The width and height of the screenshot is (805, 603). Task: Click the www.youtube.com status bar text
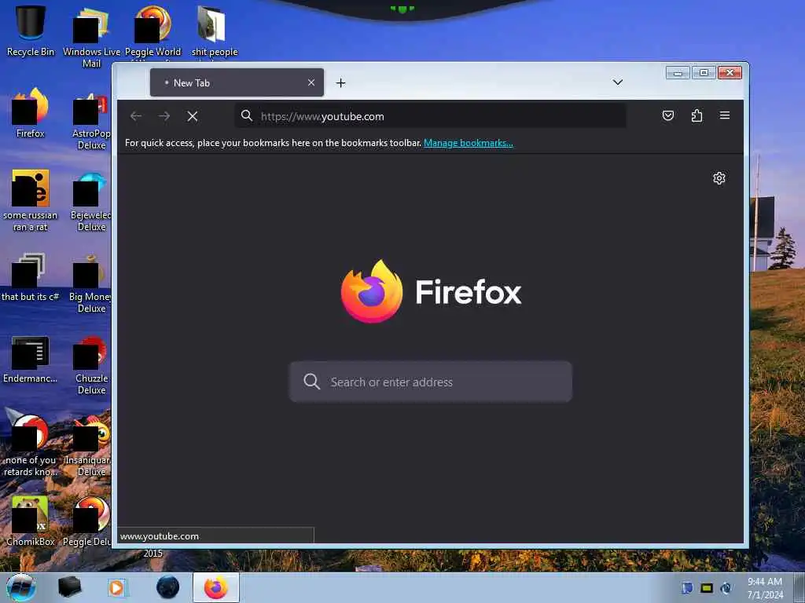tap(160, 536)
